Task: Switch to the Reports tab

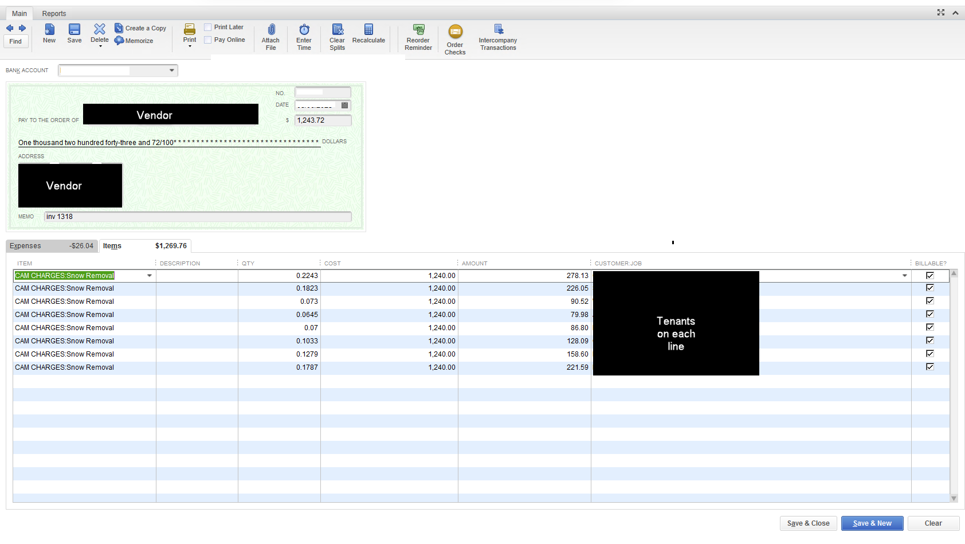Action: tap(54, 13)
